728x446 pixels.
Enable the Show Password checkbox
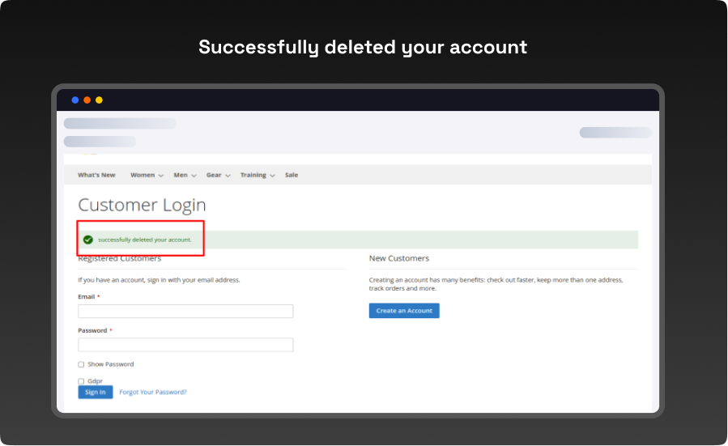pyautogui.click(x=81, y=364)
